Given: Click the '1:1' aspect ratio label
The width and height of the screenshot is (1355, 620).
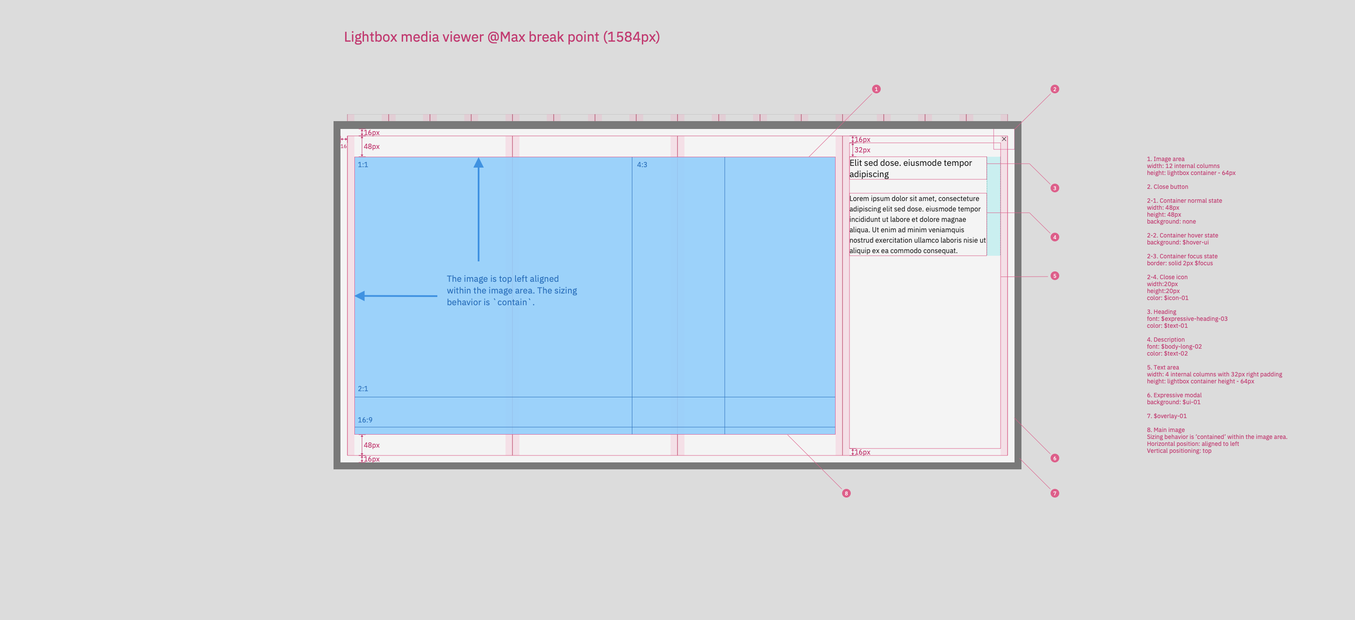Looking at the screenshot, I should click(x=363, y=165).
